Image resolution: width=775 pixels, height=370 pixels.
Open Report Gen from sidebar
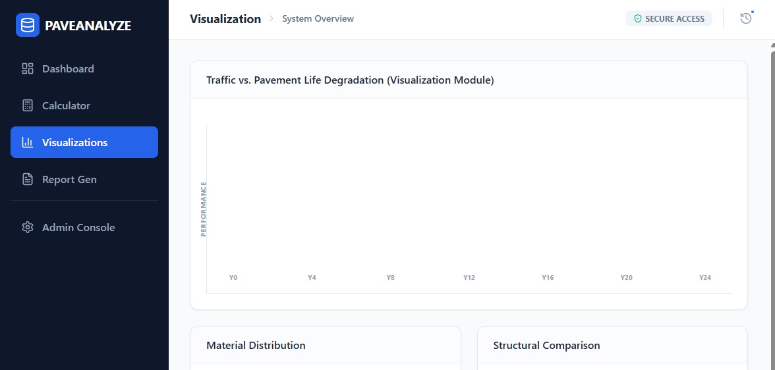click(84, 179)
